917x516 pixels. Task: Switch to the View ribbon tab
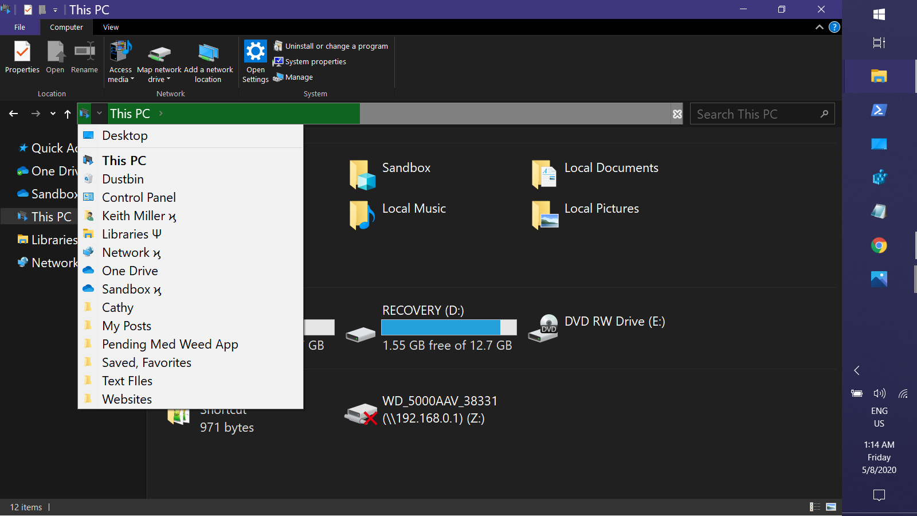tap(111, 27)
